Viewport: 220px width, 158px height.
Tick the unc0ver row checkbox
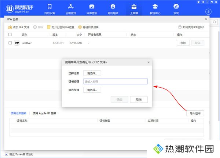10,43
